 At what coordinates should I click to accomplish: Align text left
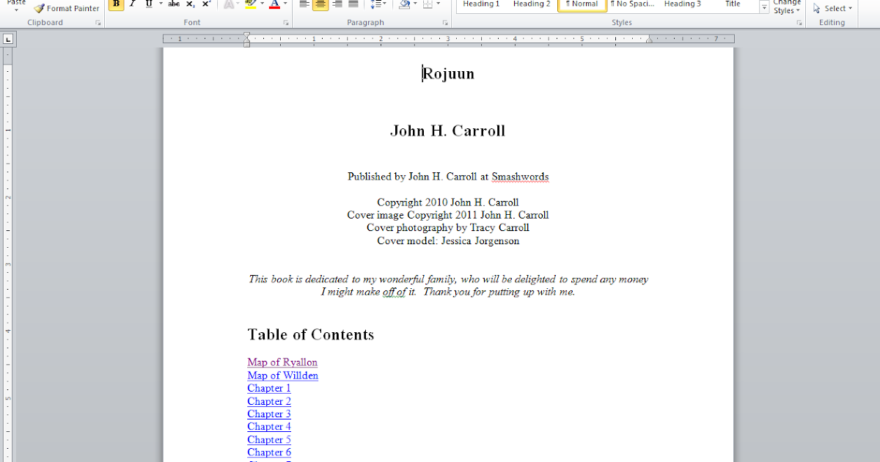coord(304,4)
